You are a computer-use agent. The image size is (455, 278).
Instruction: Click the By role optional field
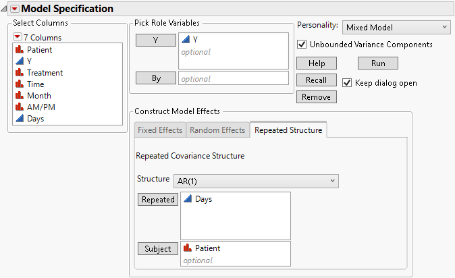(233, 78)
